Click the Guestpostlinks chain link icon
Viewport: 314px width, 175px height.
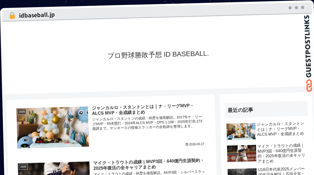[x=309, y=85]
